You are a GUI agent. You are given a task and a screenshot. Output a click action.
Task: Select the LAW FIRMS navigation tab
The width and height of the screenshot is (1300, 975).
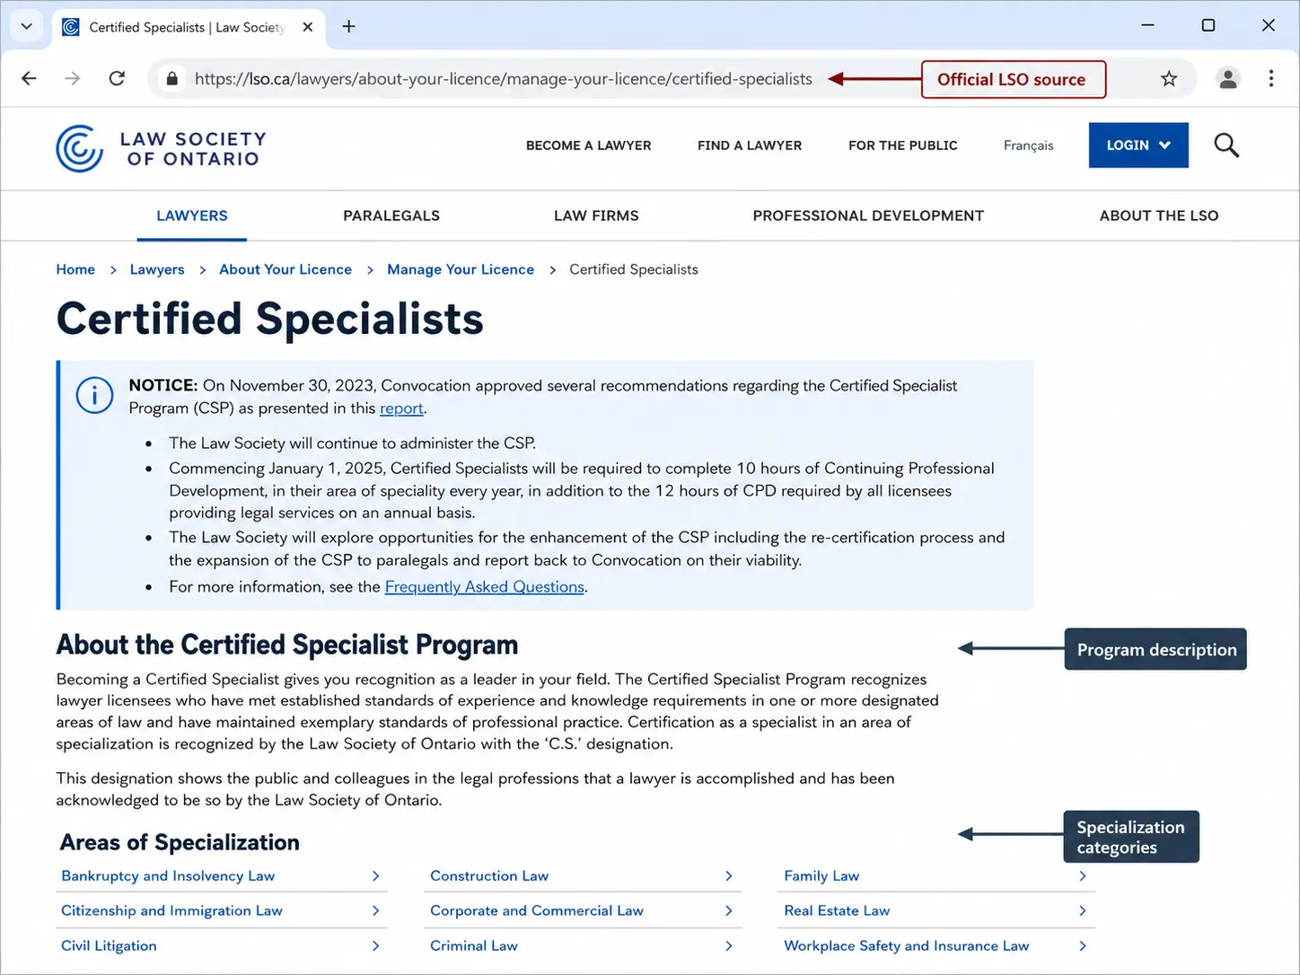tap(596, 215)
